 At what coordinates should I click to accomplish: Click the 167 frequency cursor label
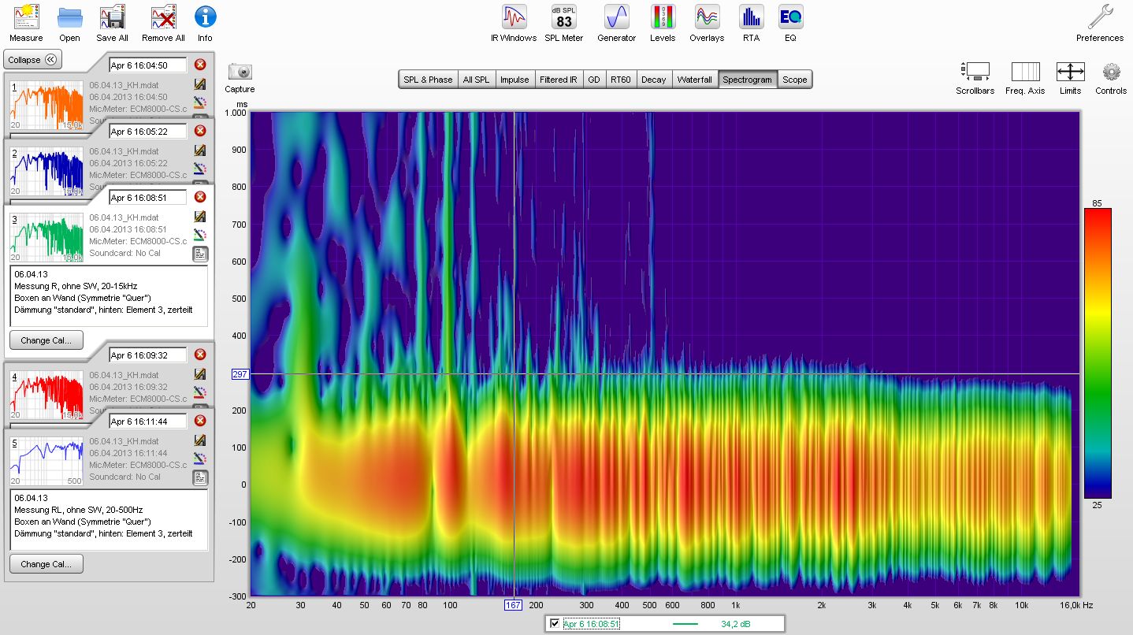click(x=514, y=605)
